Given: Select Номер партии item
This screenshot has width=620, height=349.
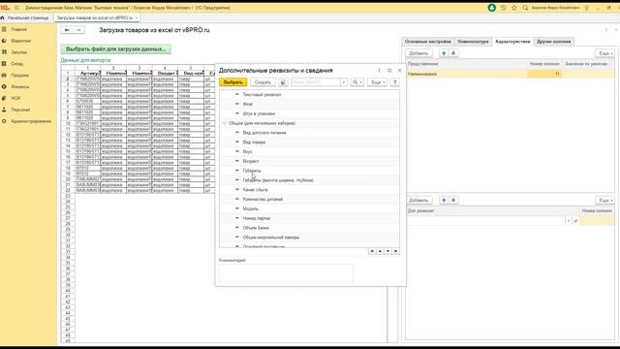Looking at the screenshot, I should pyautogui.click(x=256, y=218).
